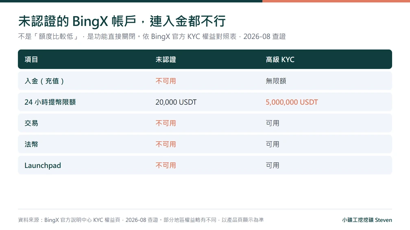Click 不可用 in the 交易 row
The height and width of the screenshot is (230, 410).
point(166,123)
